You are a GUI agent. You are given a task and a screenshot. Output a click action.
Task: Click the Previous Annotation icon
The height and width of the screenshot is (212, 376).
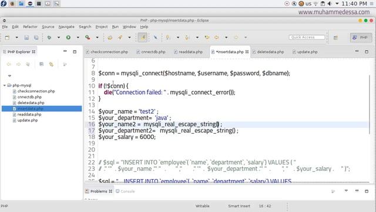[x=187, y=38]
